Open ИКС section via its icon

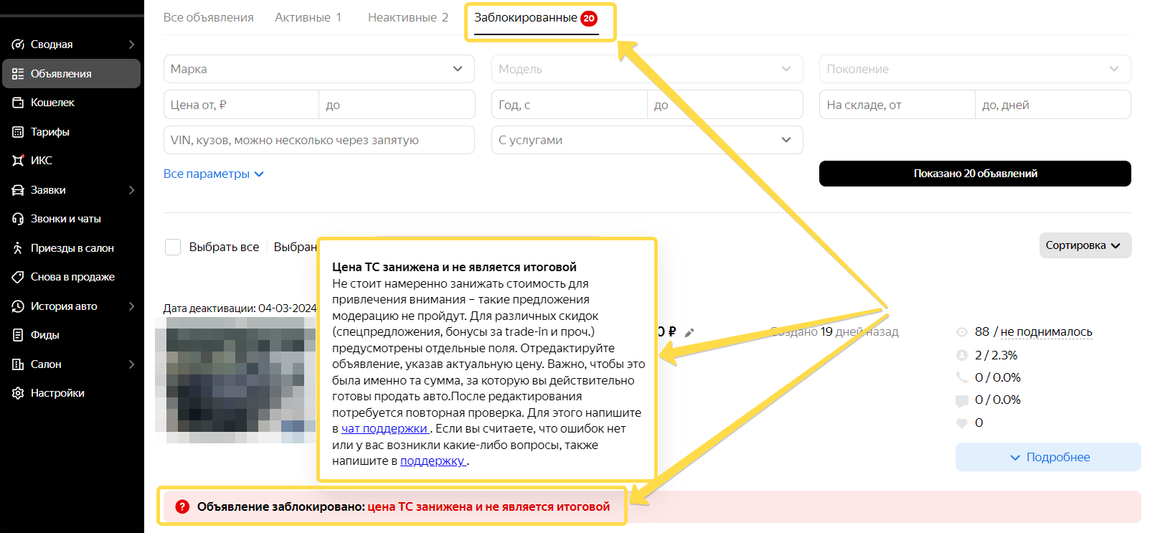pos(18,161)
